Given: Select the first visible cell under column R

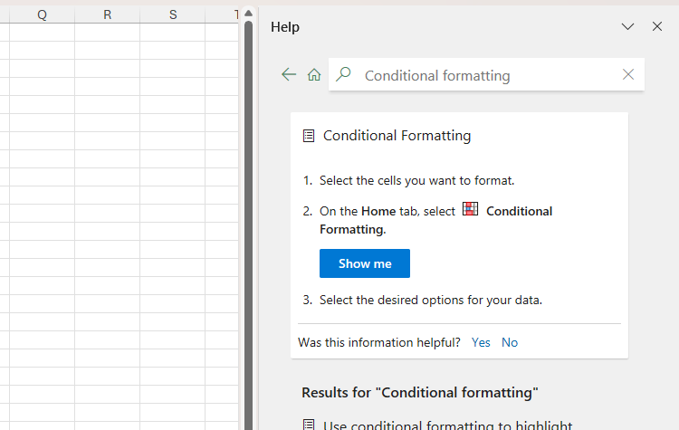Looking at the screenshot, I should 107,33.
